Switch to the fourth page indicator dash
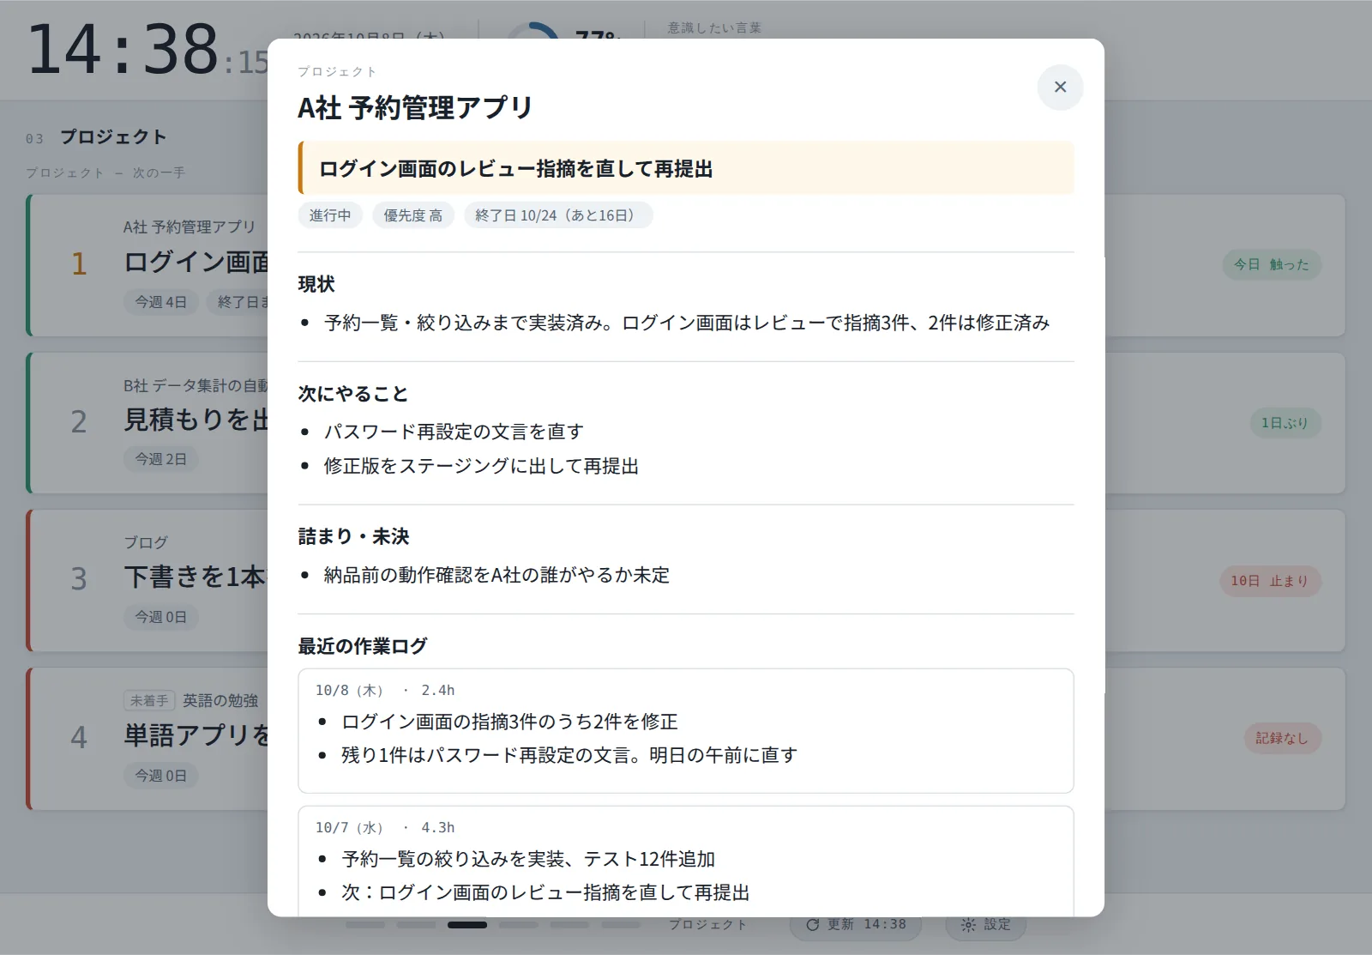The width and height of the screenshot is (1372, 955). pos(519,925)
